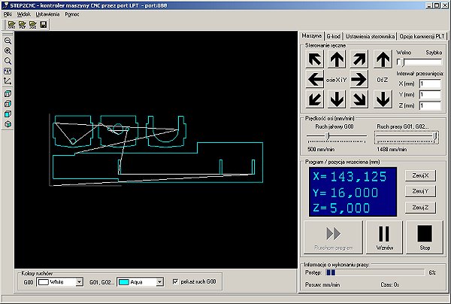Image resolution: width=451 pixels, height=304 pixels.
Task: Zoom out with the minus magnifier
Action: click(x=8, y=41)
